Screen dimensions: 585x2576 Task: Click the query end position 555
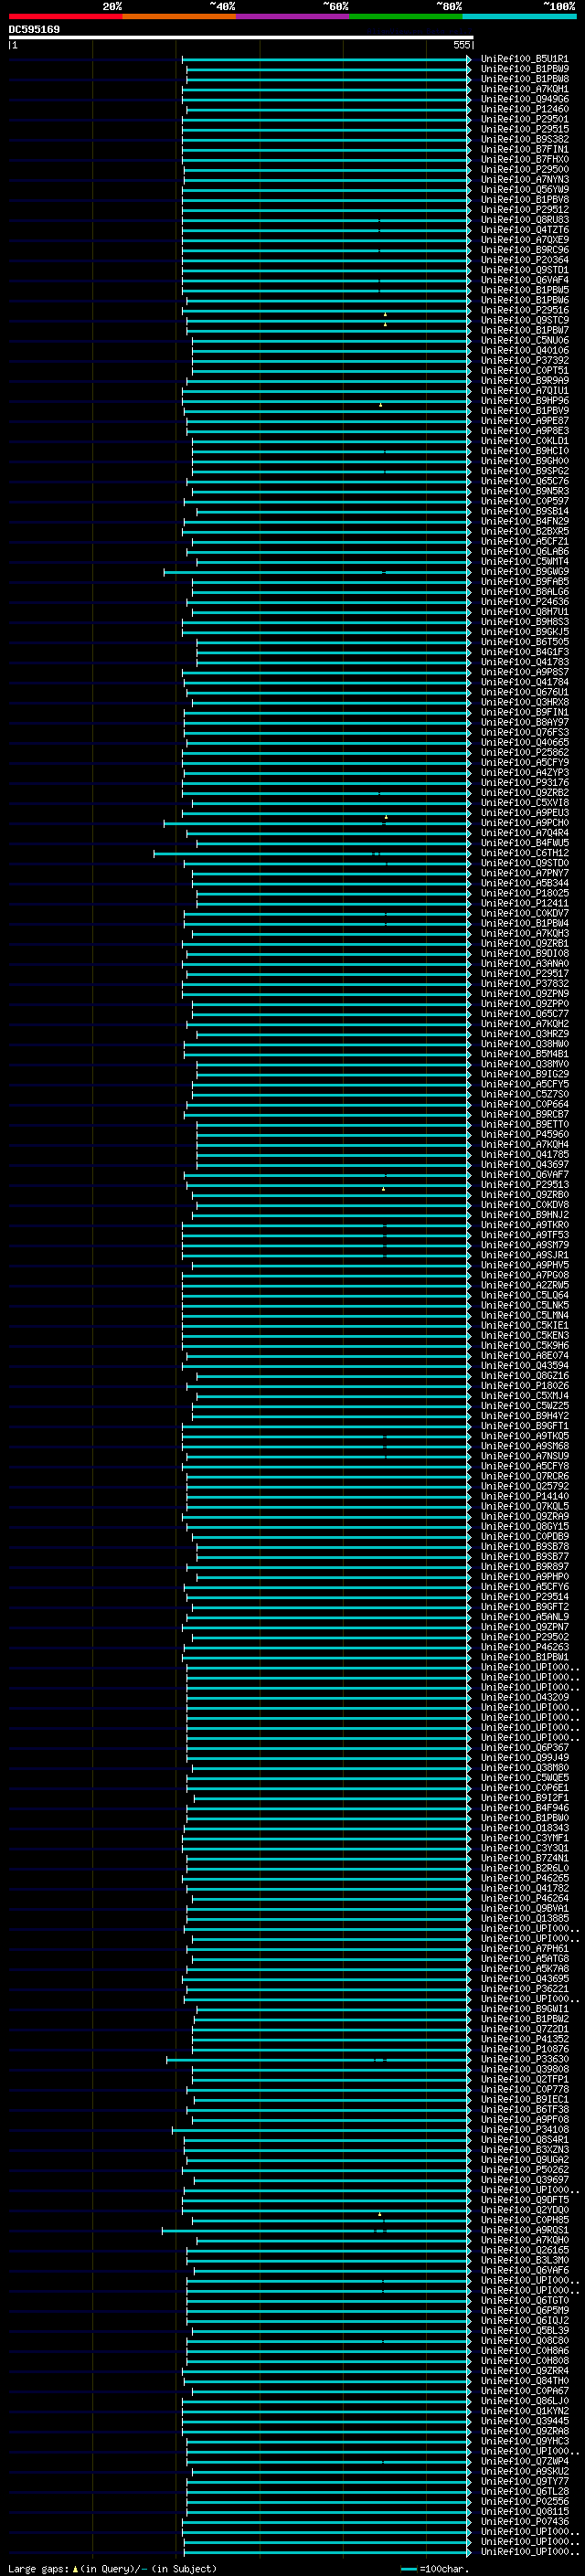[x=461, y=45]
